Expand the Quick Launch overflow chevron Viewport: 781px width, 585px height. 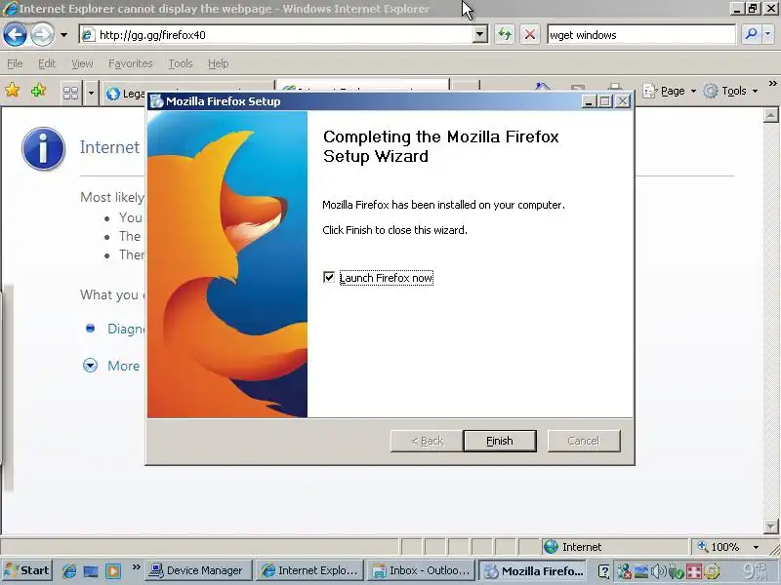pos(136,567)
